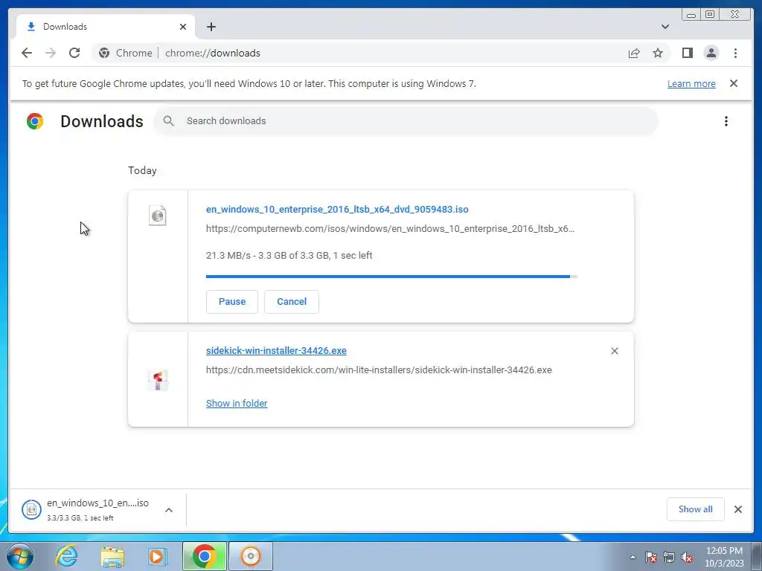Viewport: 762px width, 571px height.
Task: Remove sidekick installer from the list
Action: tap(614, 351)
